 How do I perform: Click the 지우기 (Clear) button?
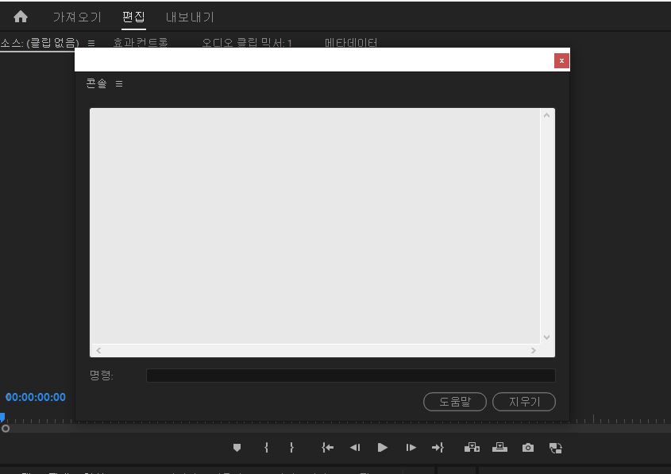[x=524, y=402]
